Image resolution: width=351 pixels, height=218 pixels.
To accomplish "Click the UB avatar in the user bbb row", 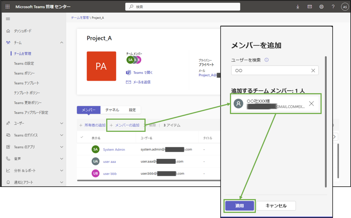I will pyautogui.click(x=95, y=173).
